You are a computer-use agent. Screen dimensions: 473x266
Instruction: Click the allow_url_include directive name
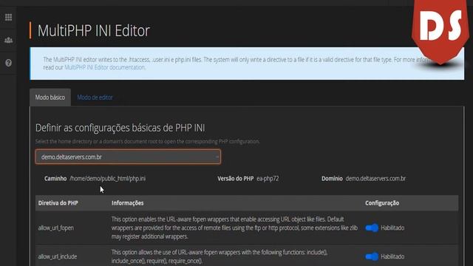[x=58, y=256]
